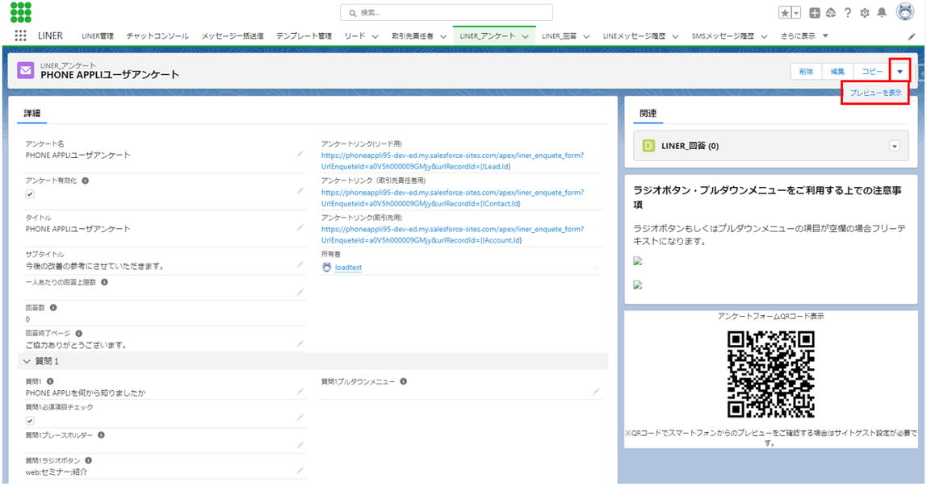
Task: Open the global actions plus icon
Action: 815,13
